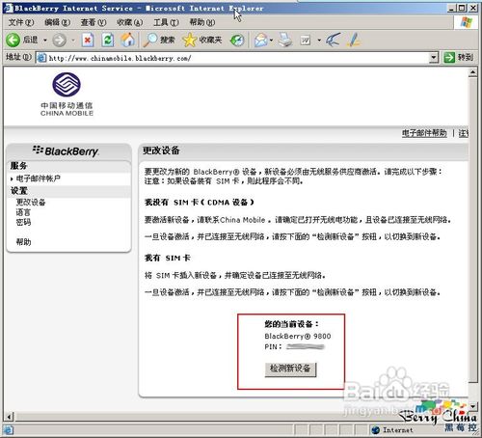Viewport: 482px width, 438px height.
Task: Click the Internet zone icon in status bar
Action: coord(375,430)
